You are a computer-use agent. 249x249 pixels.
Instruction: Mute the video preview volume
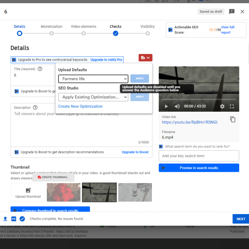point(177,106)
